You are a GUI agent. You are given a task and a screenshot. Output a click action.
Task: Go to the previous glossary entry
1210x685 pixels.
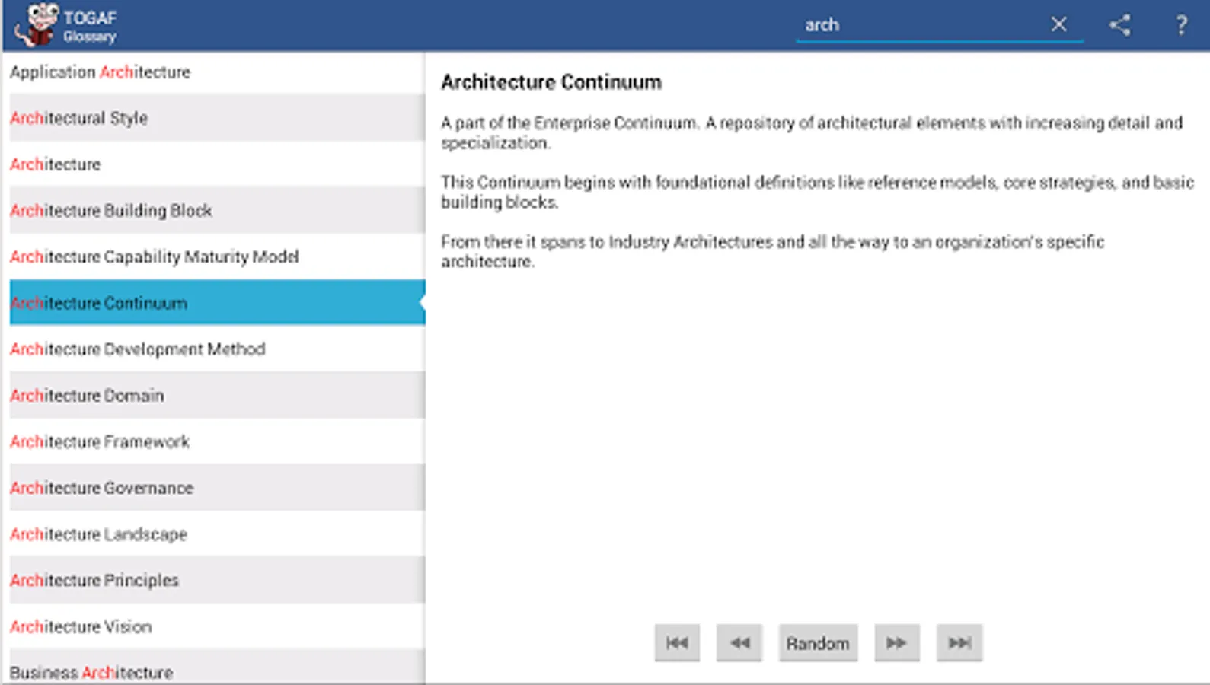(739, 643)
